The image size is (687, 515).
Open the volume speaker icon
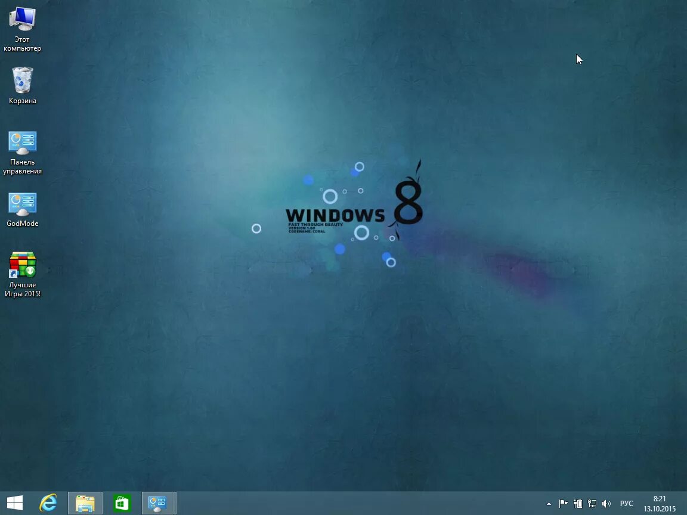tap(606, 504)
